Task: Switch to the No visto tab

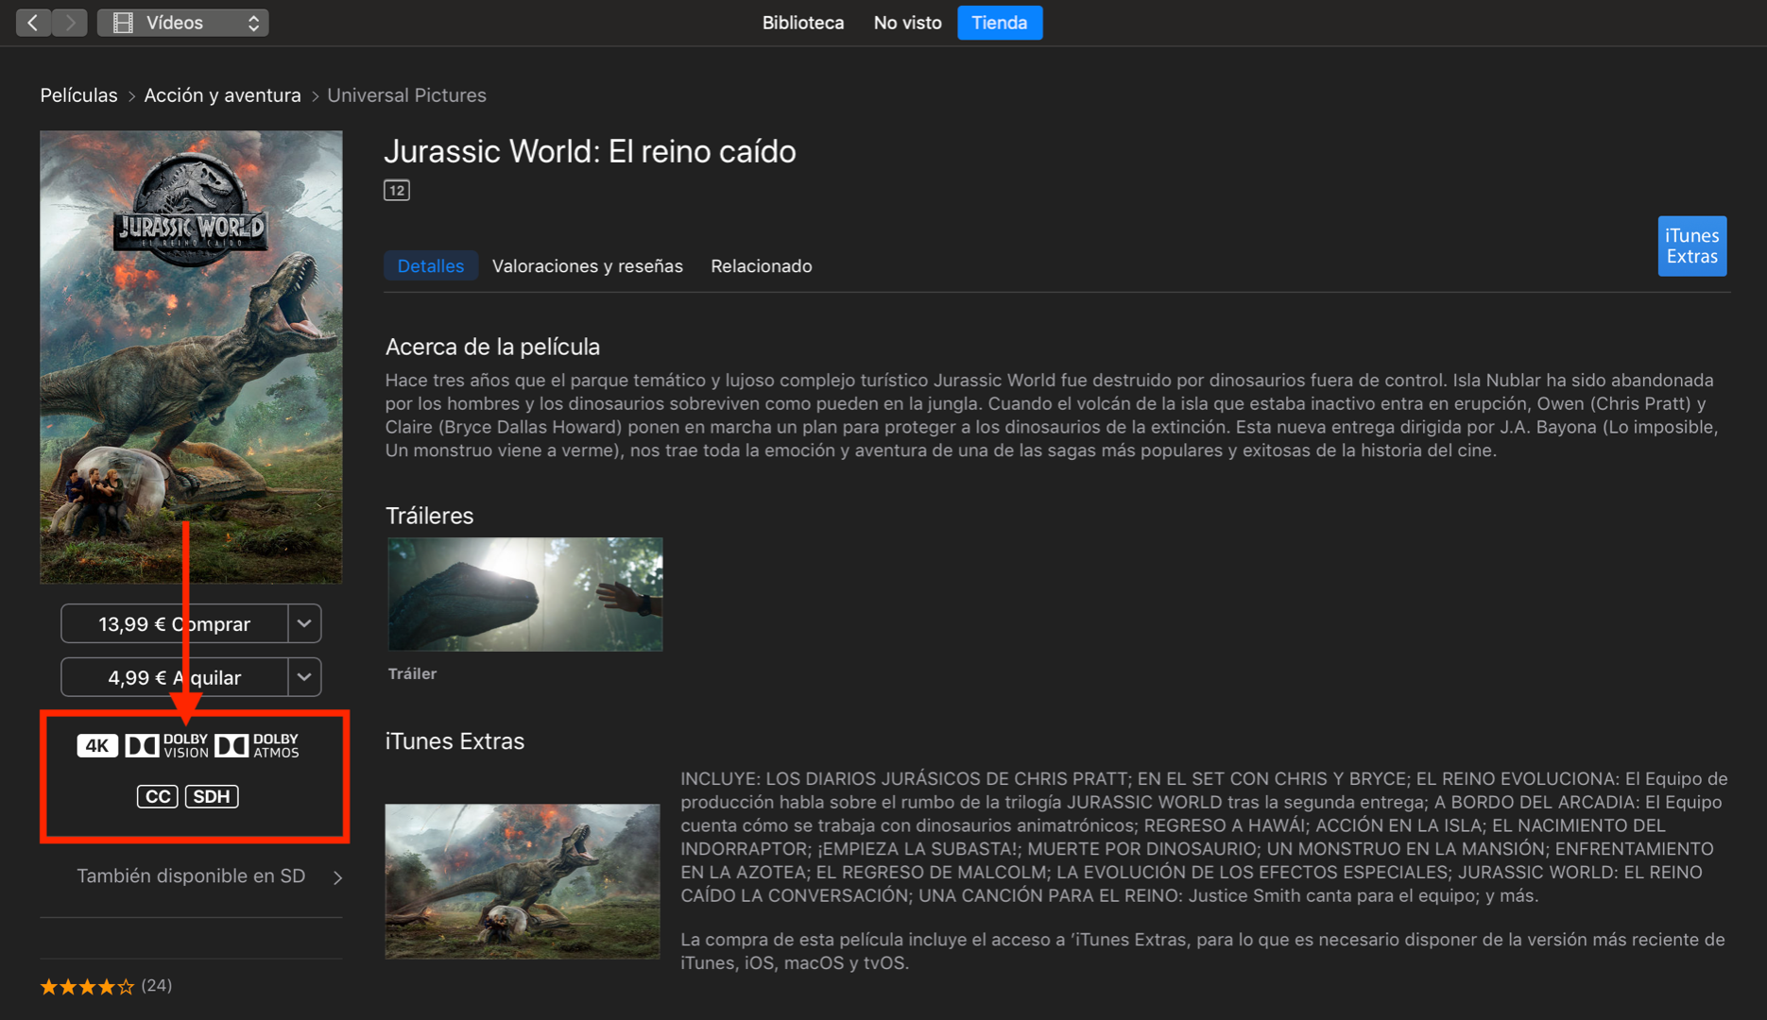Action: [907, 23]
